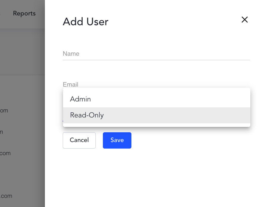
Task: Select the second background row ending in "m"
Action: coord(1,132)
